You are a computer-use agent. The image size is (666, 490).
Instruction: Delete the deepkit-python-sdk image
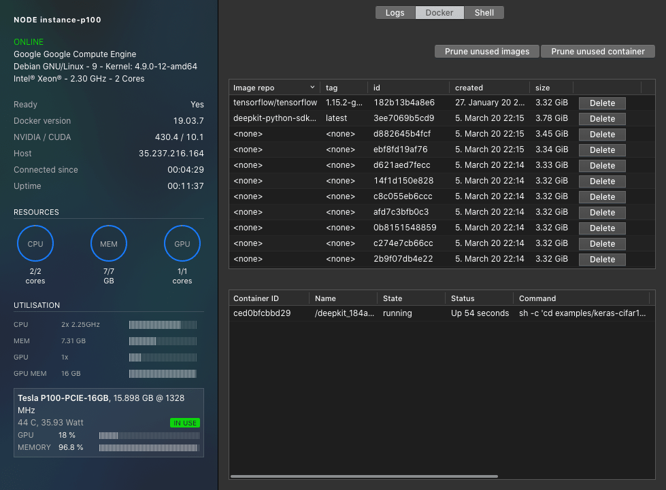pyautogui.click(x=602, y=119)
